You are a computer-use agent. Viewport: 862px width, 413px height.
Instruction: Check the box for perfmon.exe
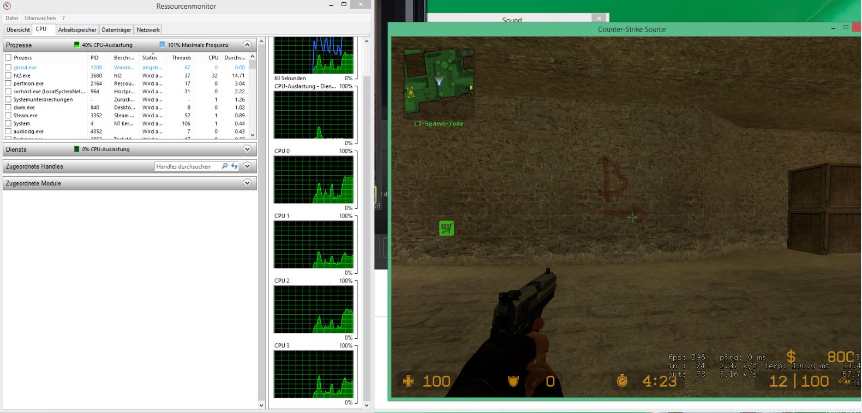pos(8,83)
